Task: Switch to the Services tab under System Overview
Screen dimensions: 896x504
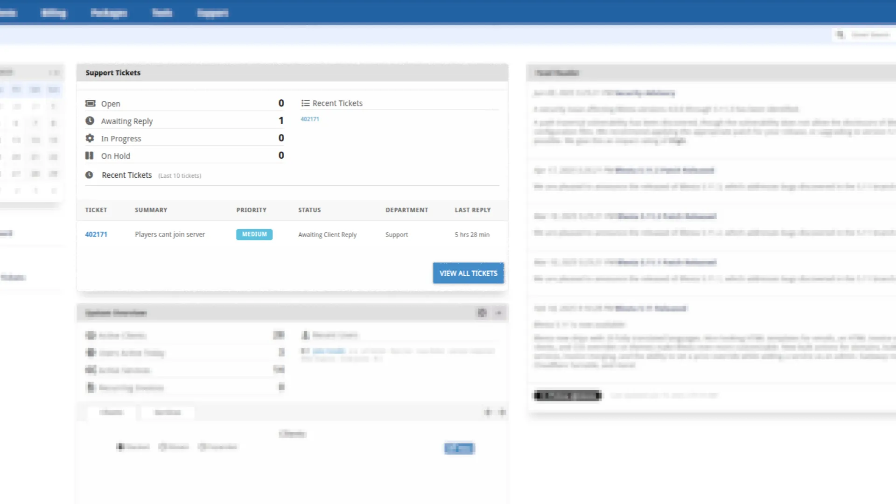Action: pyautogui.click(x=168, y=412)
